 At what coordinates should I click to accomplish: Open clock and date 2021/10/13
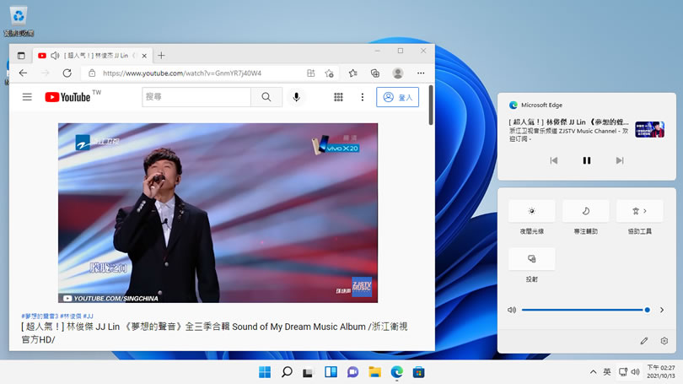tap(661, 372)
